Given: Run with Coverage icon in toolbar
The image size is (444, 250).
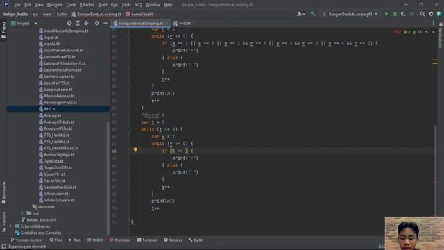Looking at the screenshot, I should click(403, 14).
